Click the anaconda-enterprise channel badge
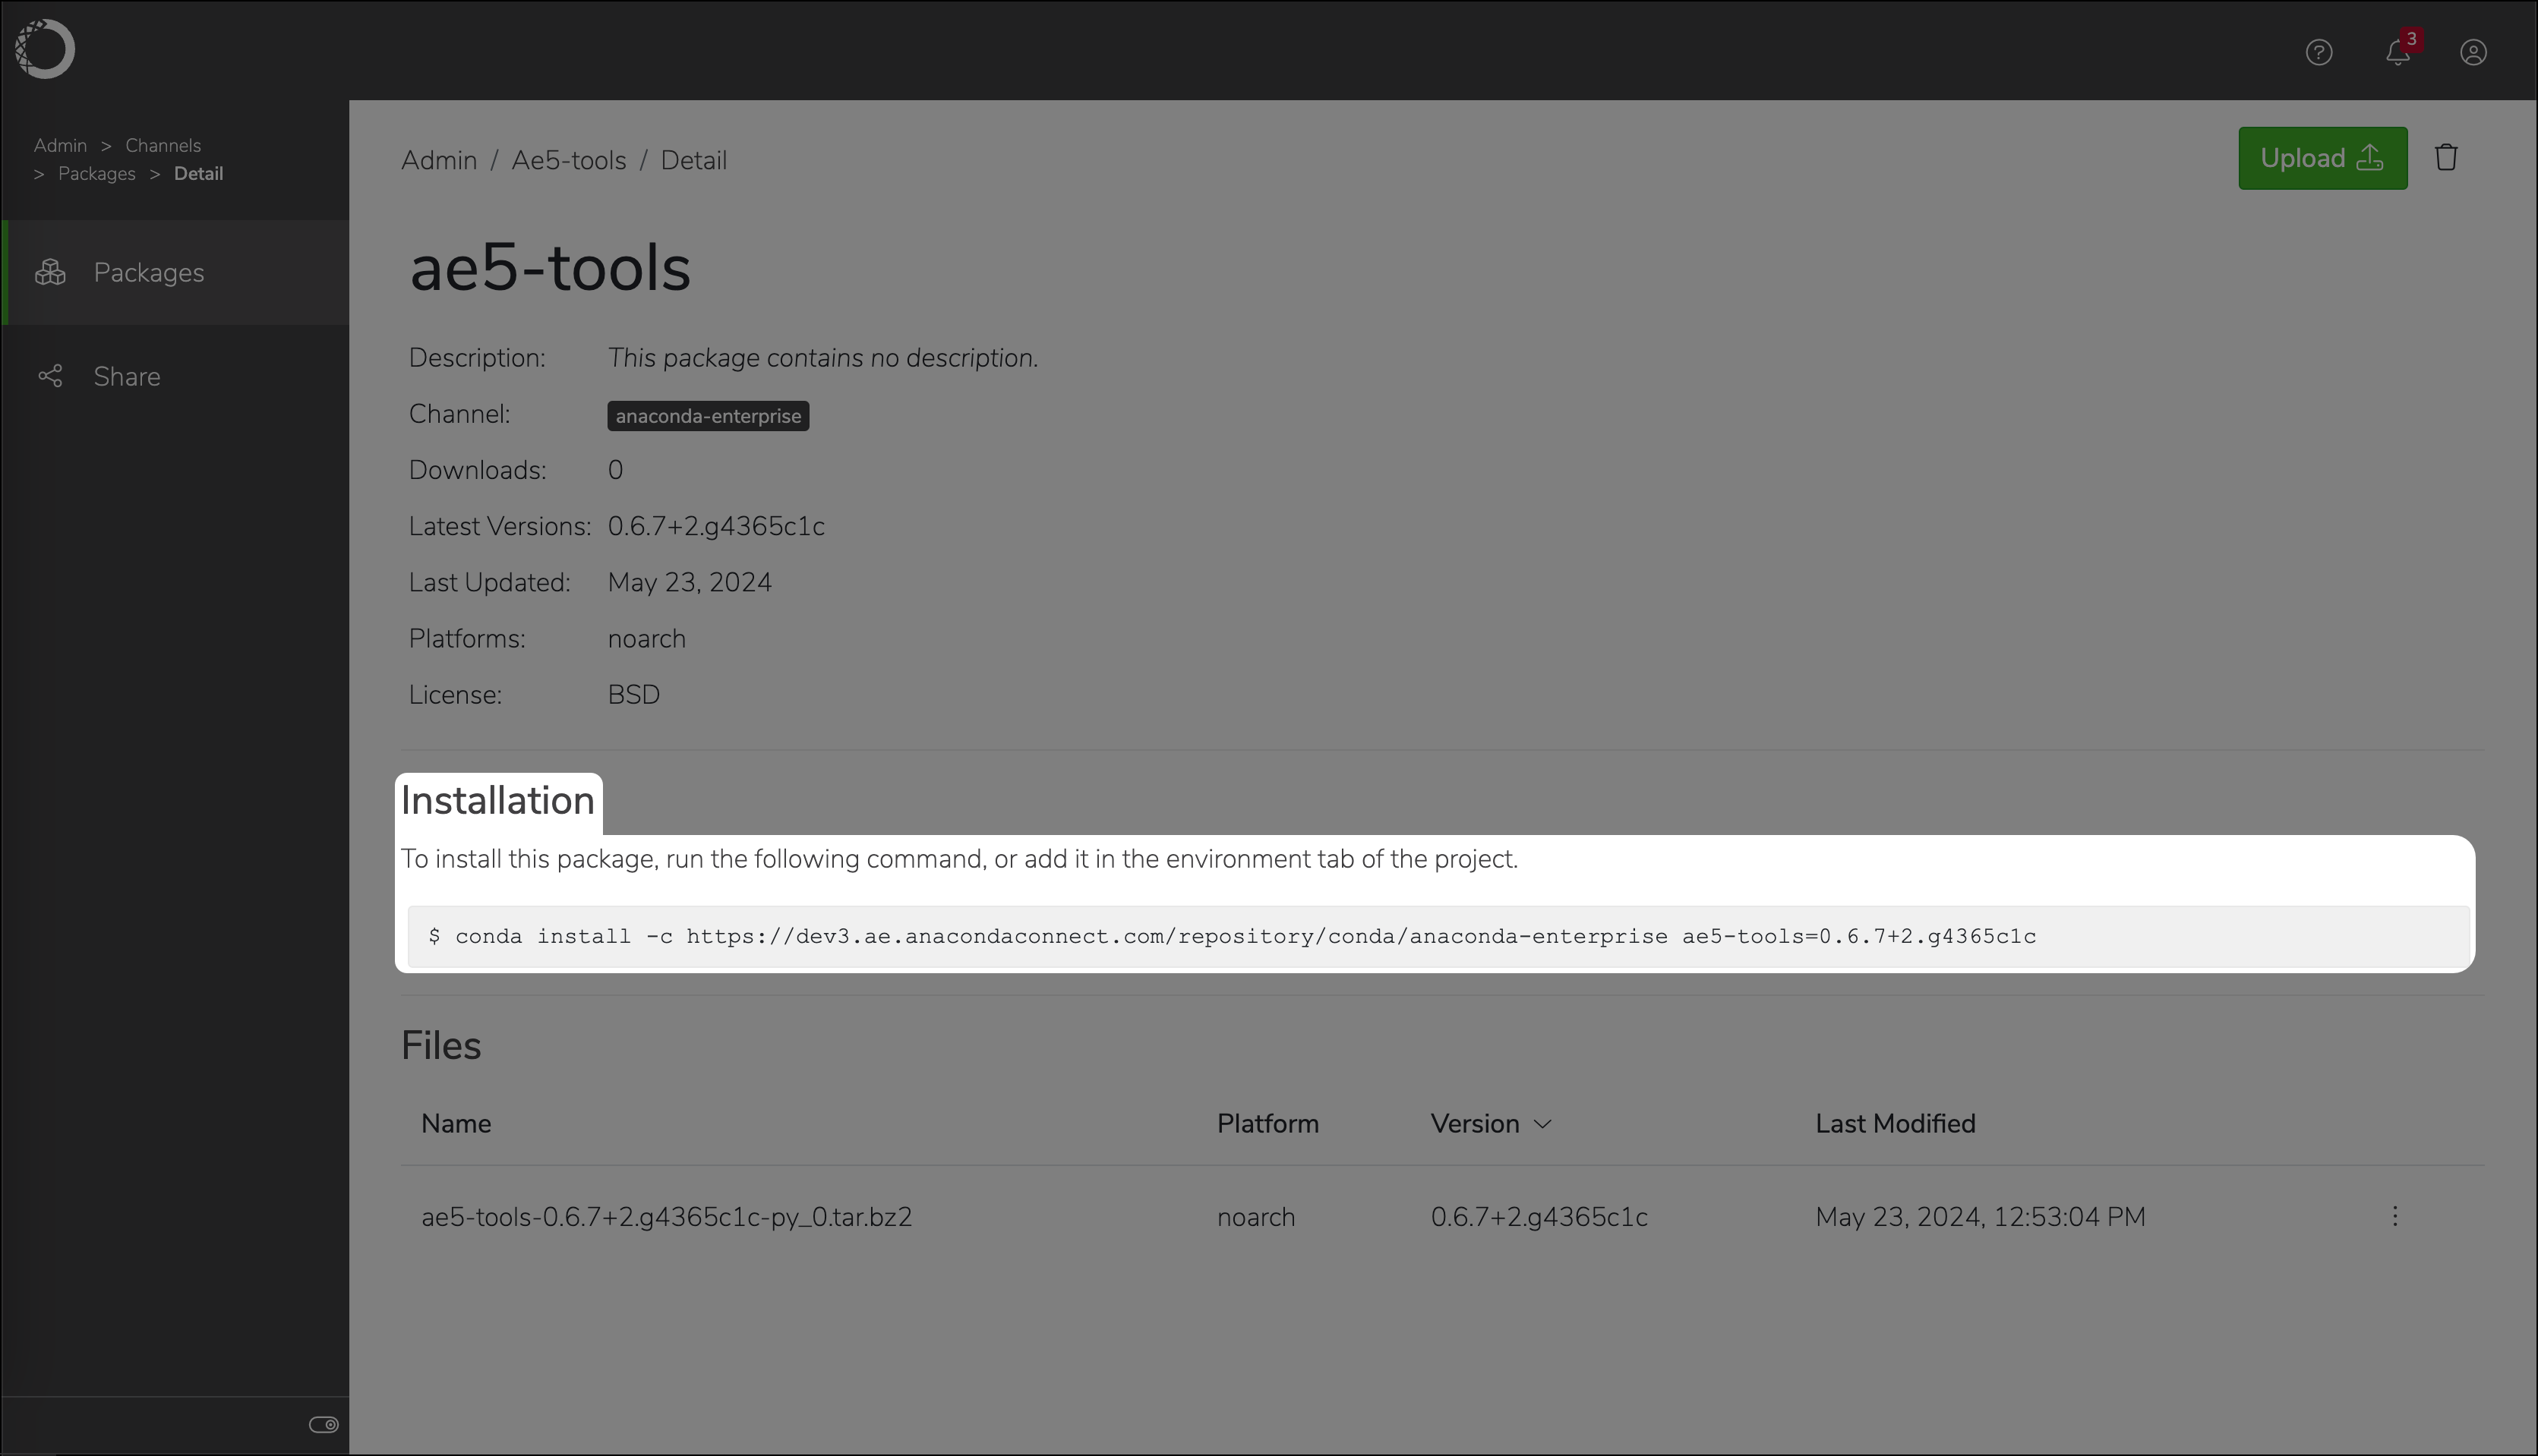The image size is (2538, 1456). (x=707, y=416)
